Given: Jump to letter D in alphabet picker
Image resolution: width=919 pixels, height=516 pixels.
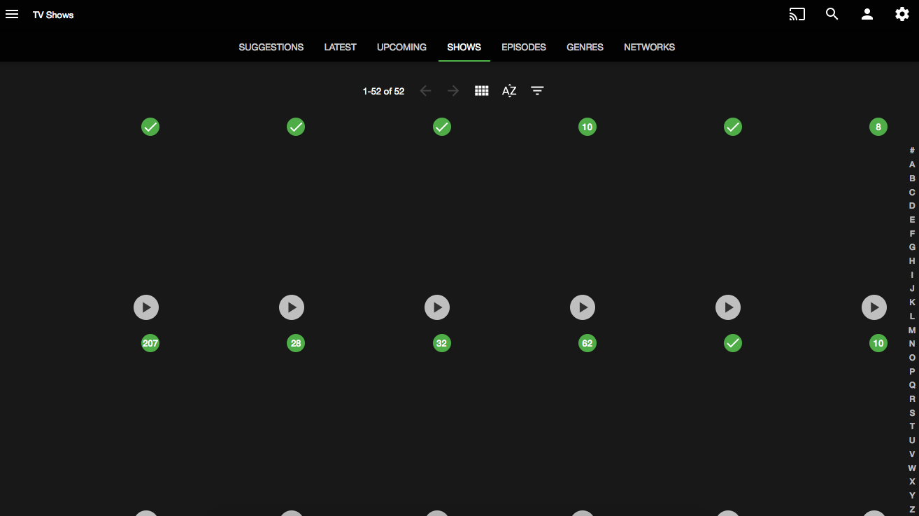Looking at the screenshot, I should tap(912, 206).
